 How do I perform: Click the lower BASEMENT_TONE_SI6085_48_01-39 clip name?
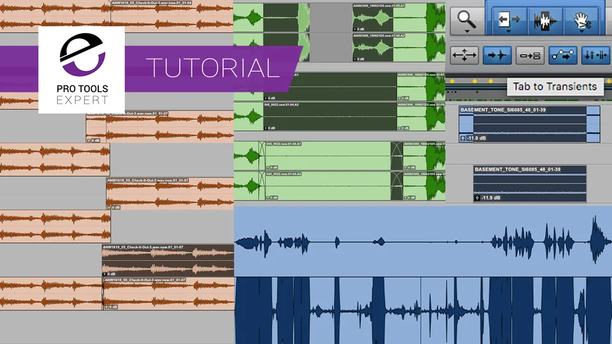(x=518, y=169)
